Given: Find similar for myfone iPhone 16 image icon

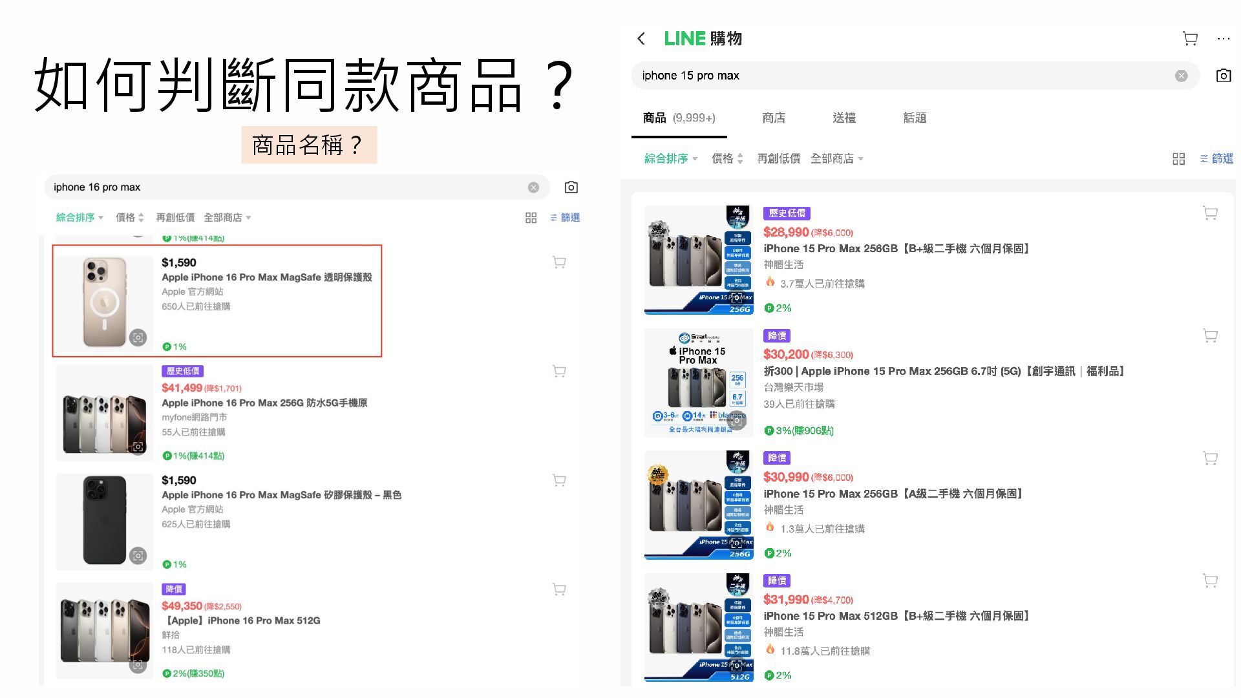Looking at the screenshot, I should [138, 447].
